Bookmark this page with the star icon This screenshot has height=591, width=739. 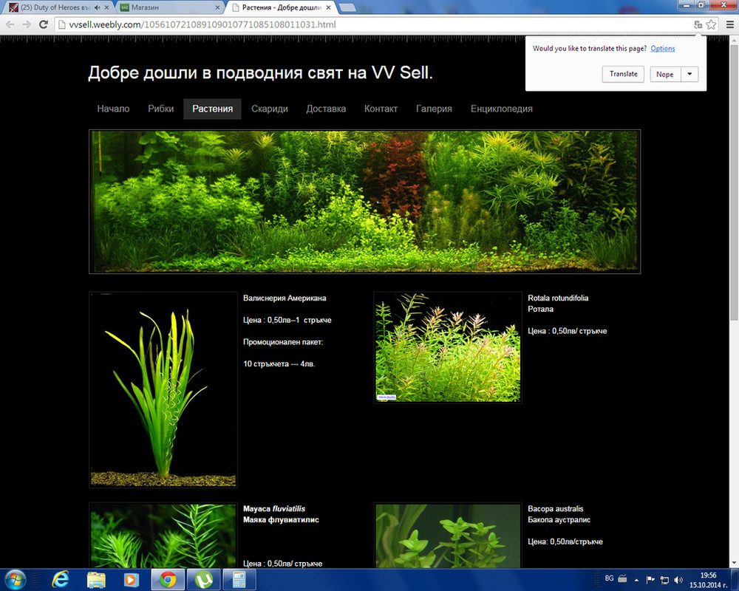pyautogui.click(x=711, y=24)
